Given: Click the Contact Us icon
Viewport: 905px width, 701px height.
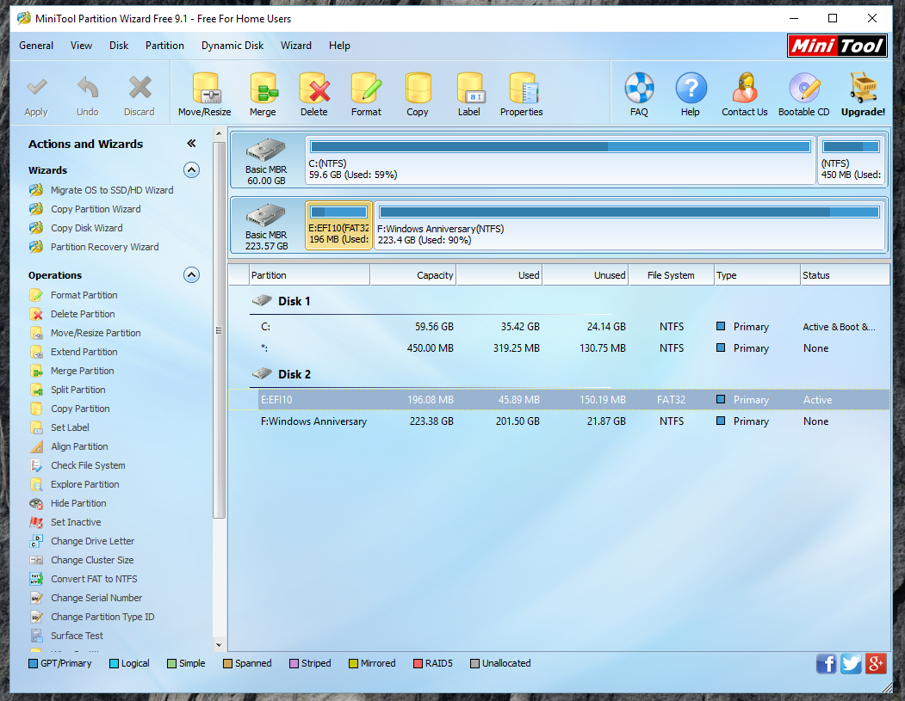Looking at the screenshot, I should [x=745, y=89].
